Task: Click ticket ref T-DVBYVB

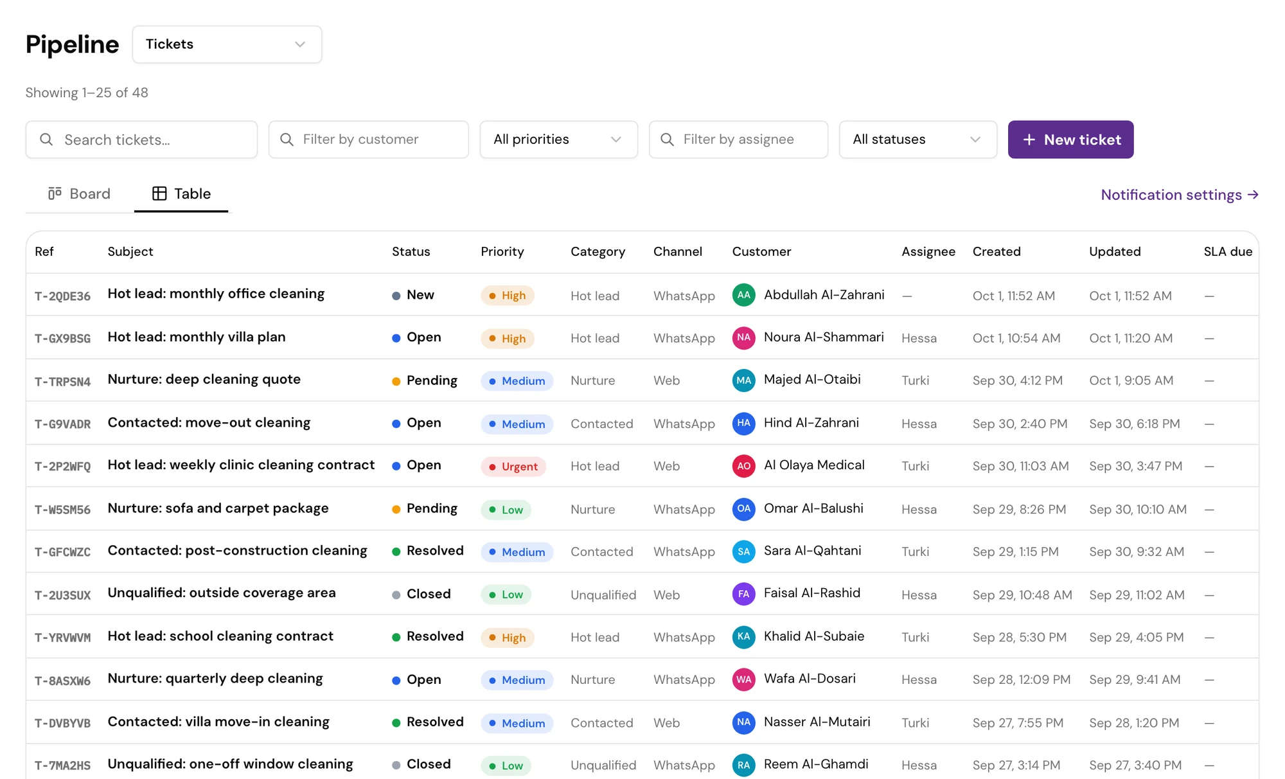Action: (62, 723)
